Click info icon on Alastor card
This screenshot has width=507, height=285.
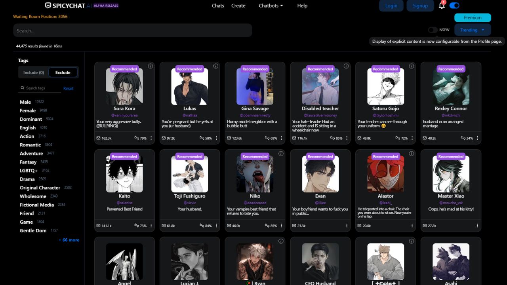(x=412, y=154)
